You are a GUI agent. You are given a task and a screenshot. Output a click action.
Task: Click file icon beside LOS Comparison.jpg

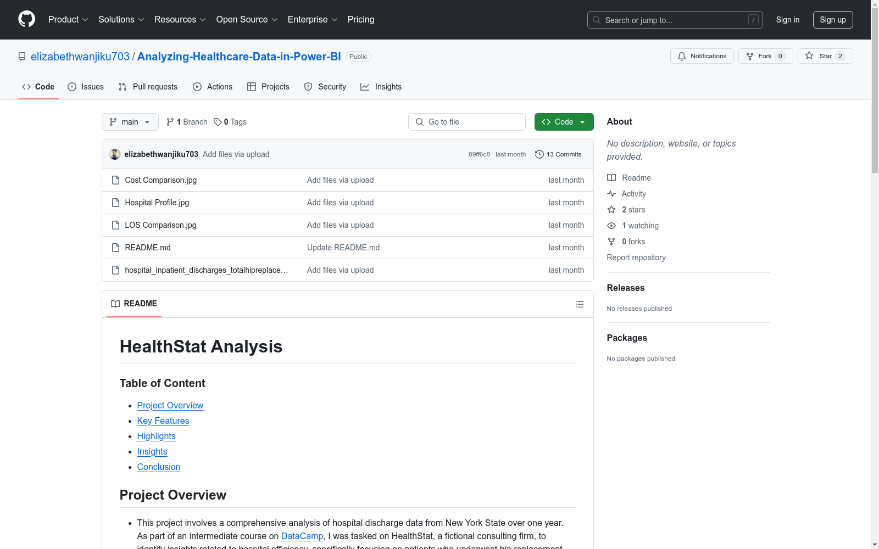115,225
